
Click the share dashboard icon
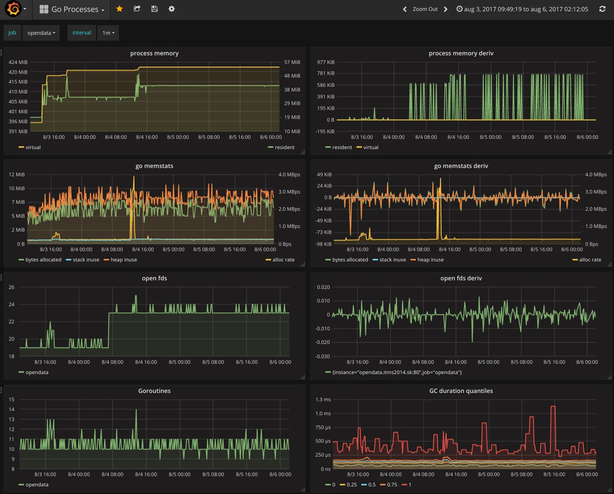tap(137, 9)
